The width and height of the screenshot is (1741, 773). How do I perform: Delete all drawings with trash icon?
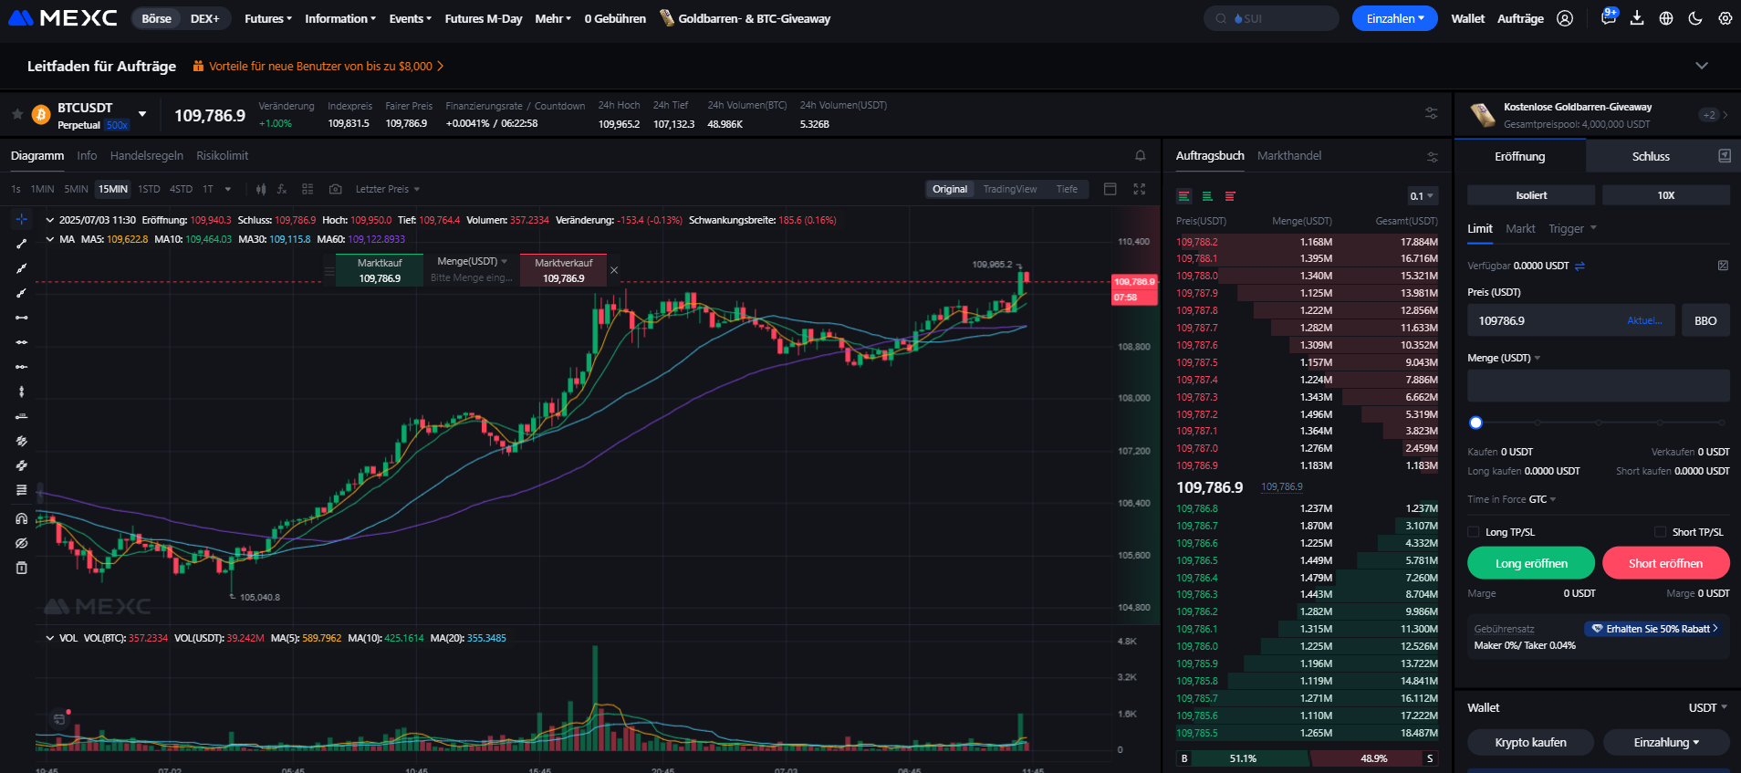coord(22,568)
